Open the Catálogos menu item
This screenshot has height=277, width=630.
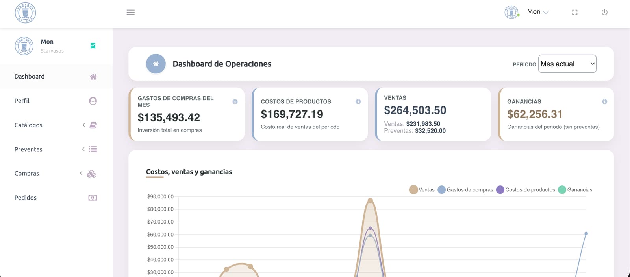point(56,125)
